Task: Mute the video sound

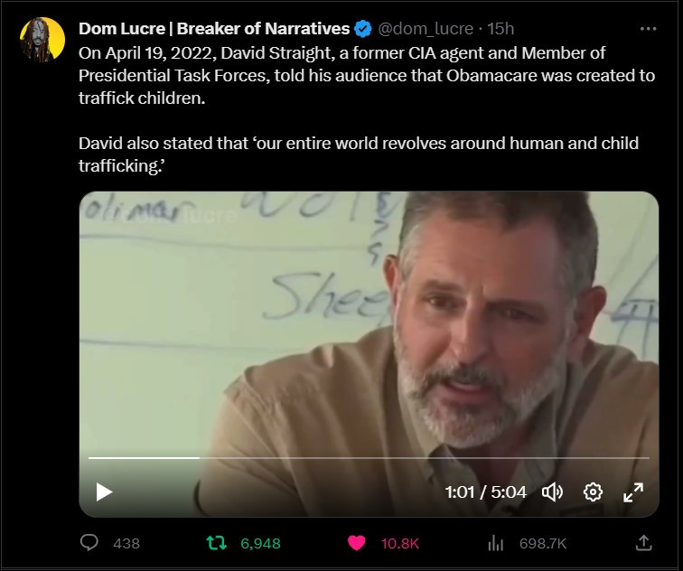Action: pyautogui.click(x=551, y=492)
